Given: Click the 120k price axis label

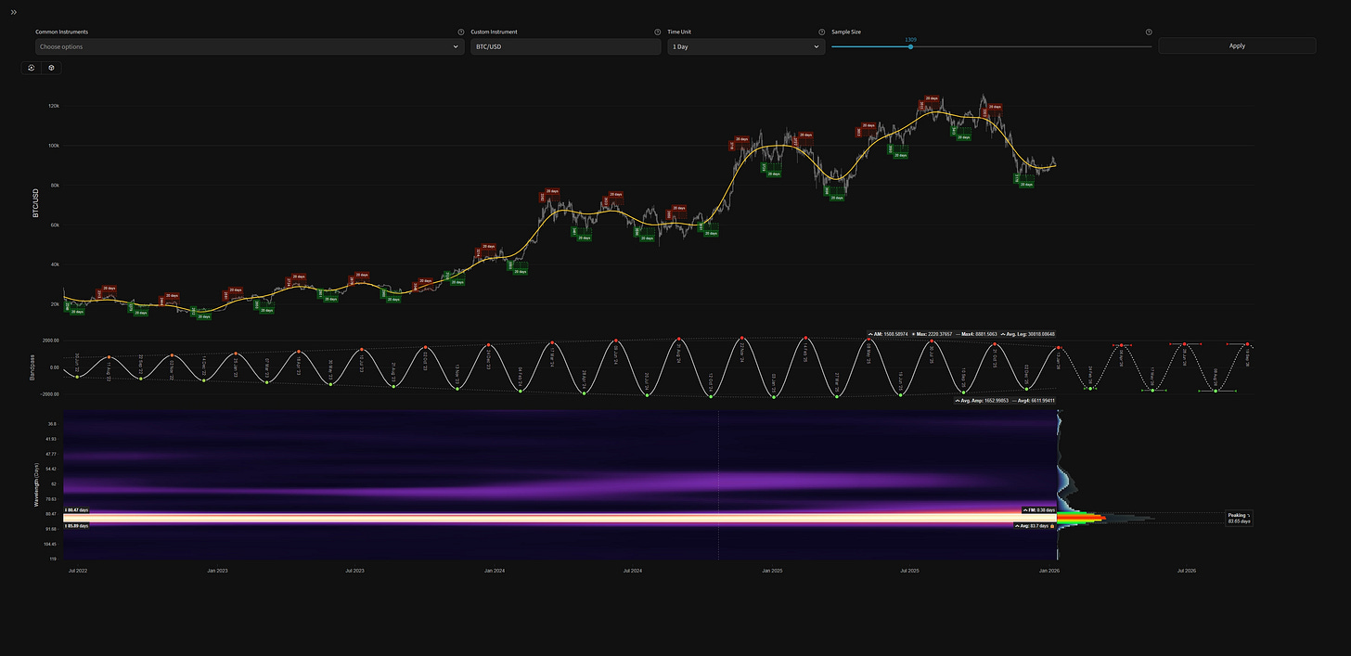Looking at the screenshot, I should (54, 106).
